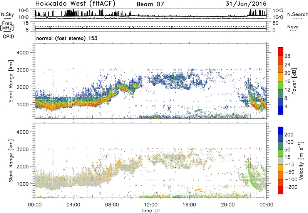Click the '50' velocity colorbar label
The image size is (308, 213).
pyautogui.click(x=287, y=150)
